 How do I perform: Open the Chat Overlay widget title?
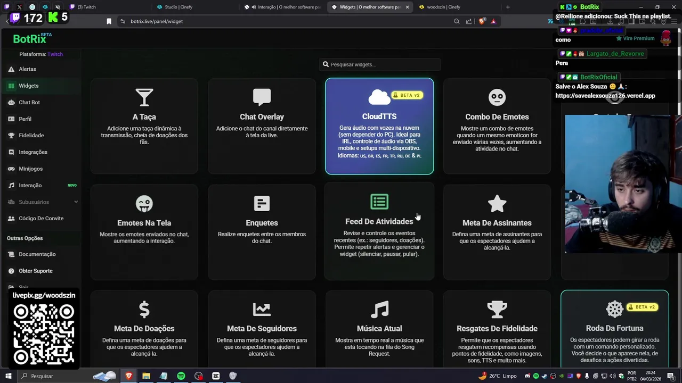pos(262,116)
